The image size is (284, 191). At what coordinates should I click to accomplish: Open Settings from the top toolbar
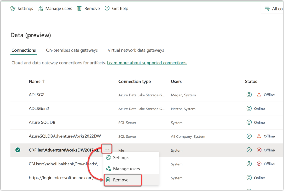click(22, 9)
